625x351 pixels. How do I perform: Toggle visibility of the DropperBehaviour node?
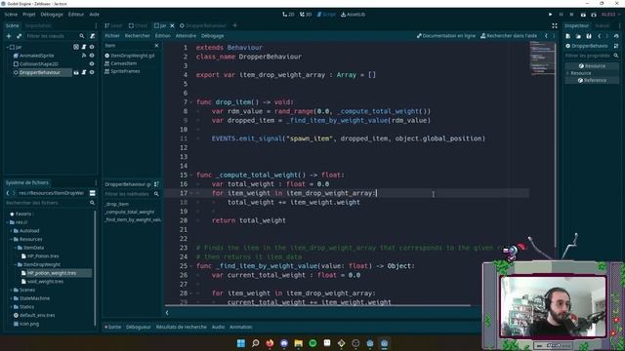[x=92, y=72]
